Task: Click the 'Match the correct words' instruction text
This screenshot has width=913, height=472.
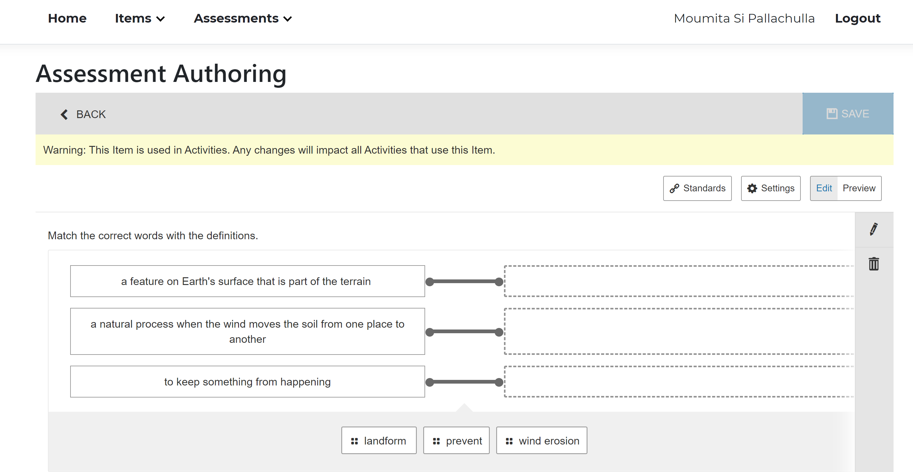Action: coord(153,236)
